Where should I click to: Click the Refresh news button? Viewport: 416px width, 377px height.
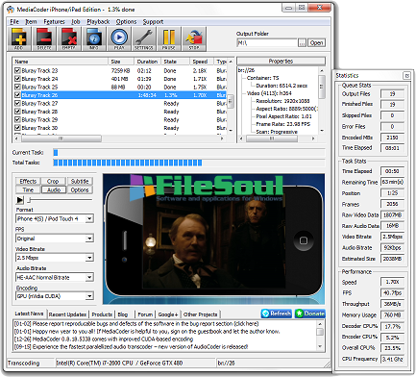coord(277,314)
